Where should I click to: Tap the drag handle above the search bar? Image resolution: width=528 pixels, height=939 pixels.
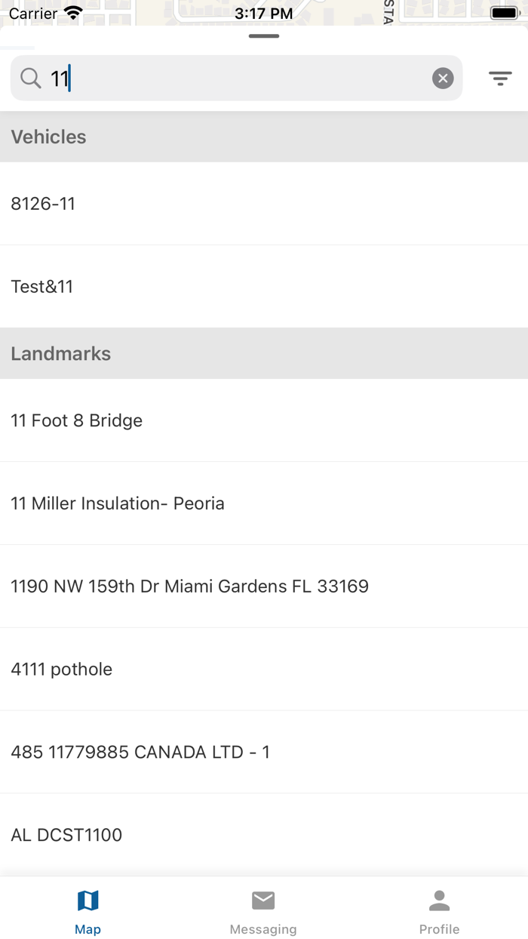(x=263, y=35)
